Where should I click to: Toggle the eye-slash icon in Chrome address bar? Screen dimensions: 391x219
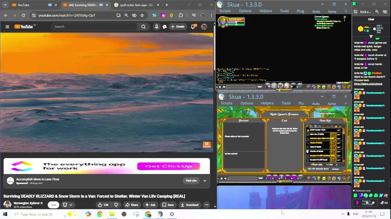point(134,15)
